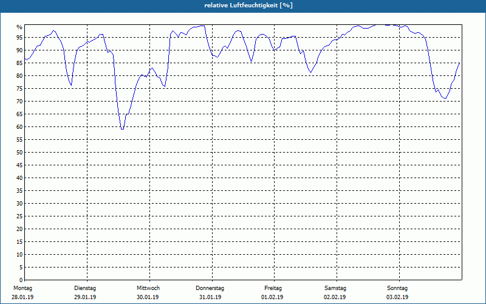Click the date '29.01.19'
The width and height of the screenshot is (486, 304).
[x=85, y=297]
